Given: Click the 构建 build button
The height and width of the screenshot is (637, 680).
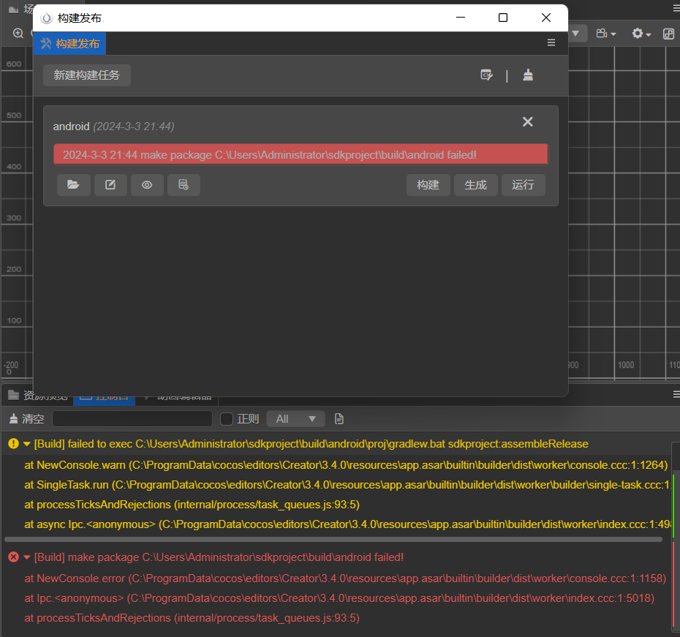Looking at the screenshot, I should coord(428,185).
